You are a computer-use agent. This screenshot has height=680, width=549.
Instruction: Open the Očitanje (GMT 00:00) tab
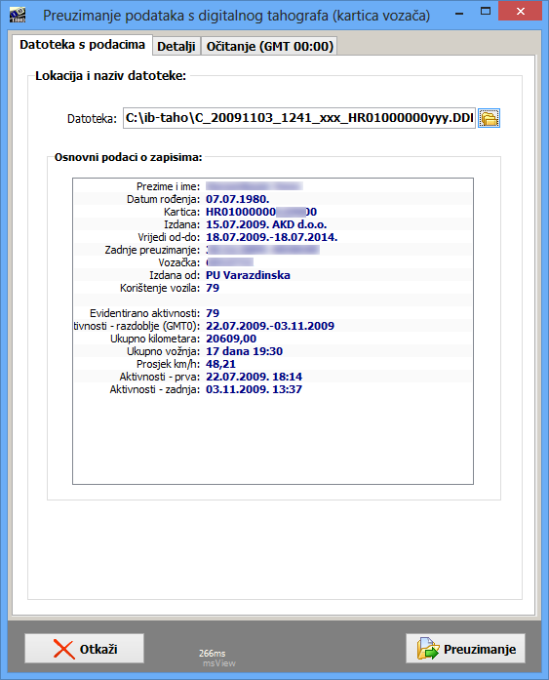269,46
